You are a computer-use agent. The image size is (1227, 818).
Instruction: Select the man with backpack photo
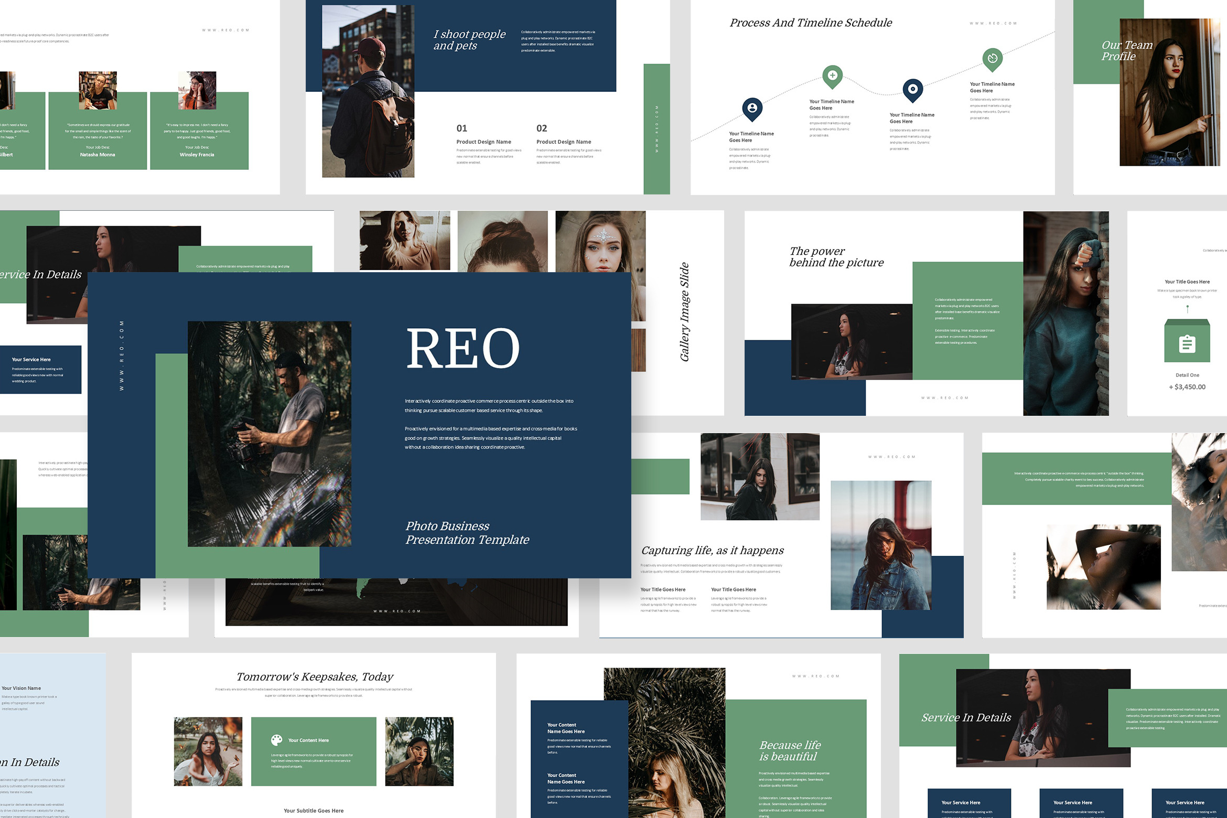pyautogui.click(x=368, y=91)
